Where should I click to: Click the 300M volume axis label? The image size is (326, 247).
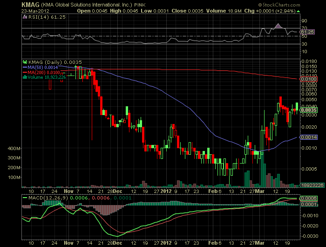point(14,158)
